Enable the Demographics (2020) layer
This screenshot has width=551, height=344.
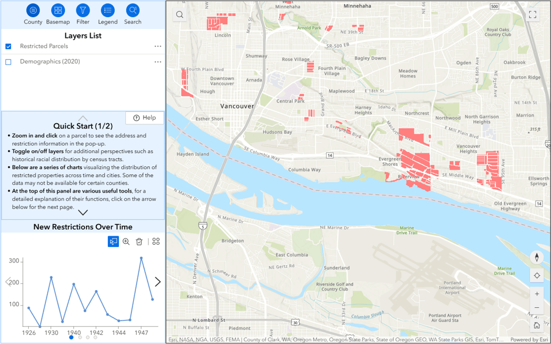(x=8, y=62)
